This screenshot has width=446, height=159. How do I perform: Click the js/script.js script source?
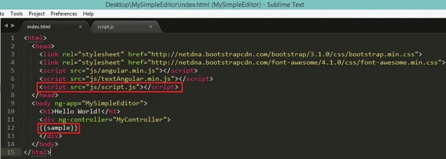point(113,87)
